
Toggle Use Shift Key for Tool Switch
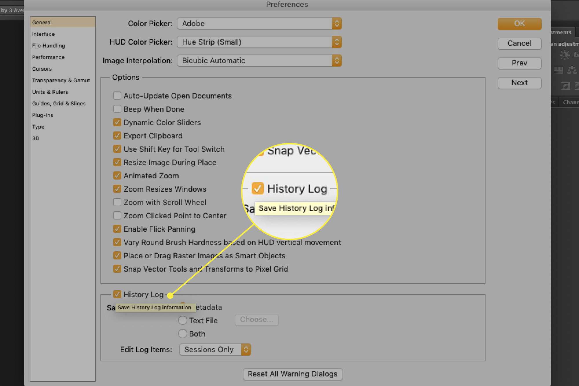click(x=117, y=149)
